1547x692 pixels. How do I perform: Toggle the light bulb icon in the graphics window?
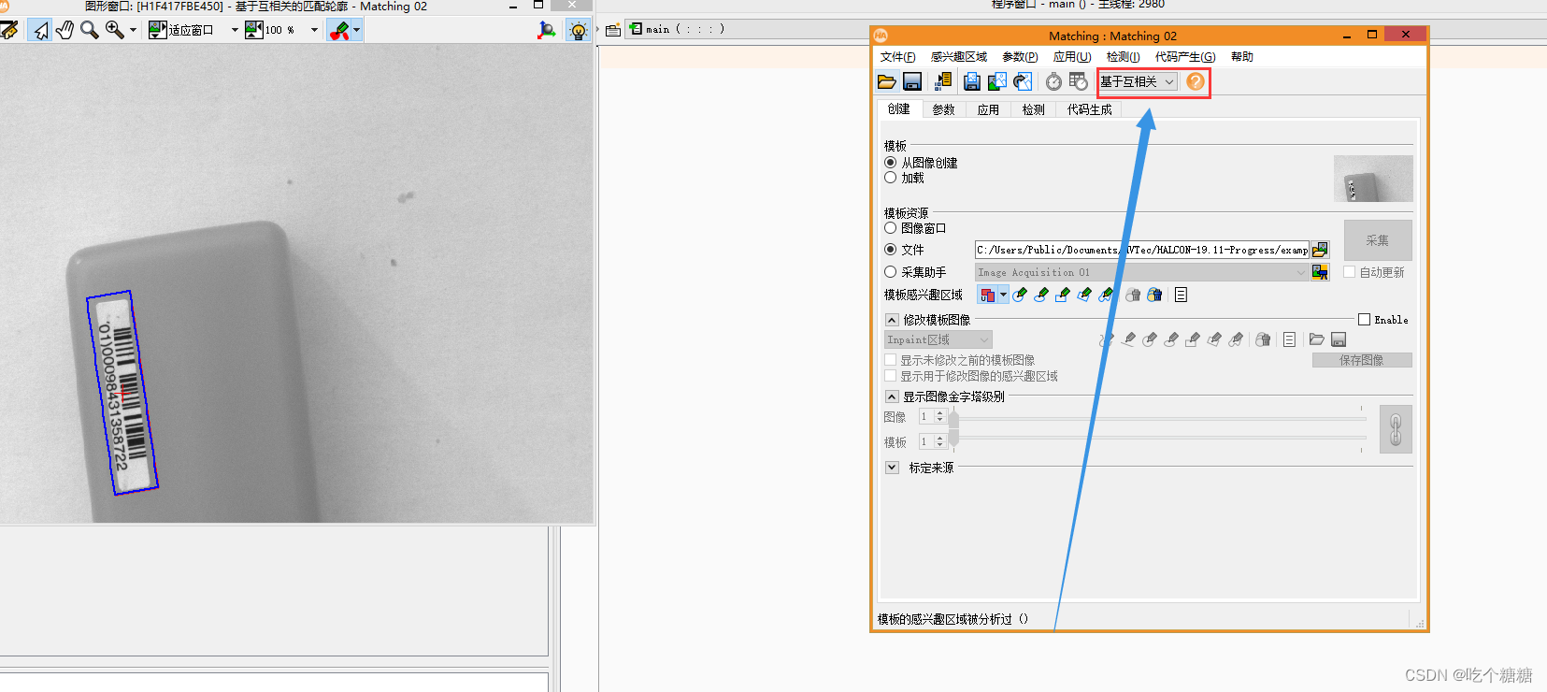[579, 30]
